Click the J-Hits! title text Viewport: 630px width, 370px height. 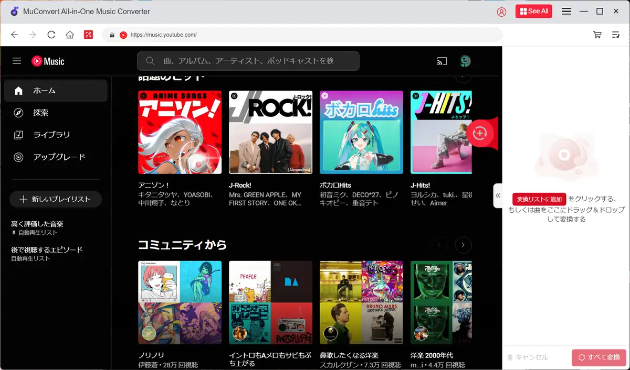tap(421, 185)
